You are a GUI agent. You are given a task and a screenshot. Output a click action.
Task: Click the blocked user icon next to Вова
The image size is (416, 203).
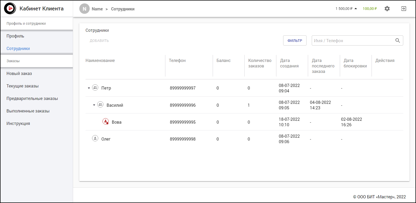[106, 122]
